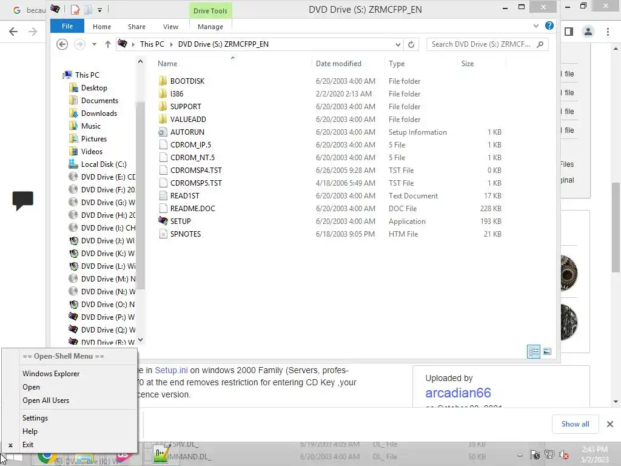This screenshot has width=621, height=466.
Task: Open Downloads in the navigation pane
Action: [99, 113]
